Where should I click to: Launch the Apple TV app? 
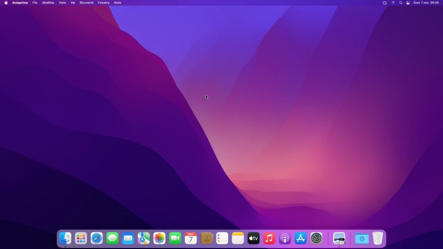[254, 238]
